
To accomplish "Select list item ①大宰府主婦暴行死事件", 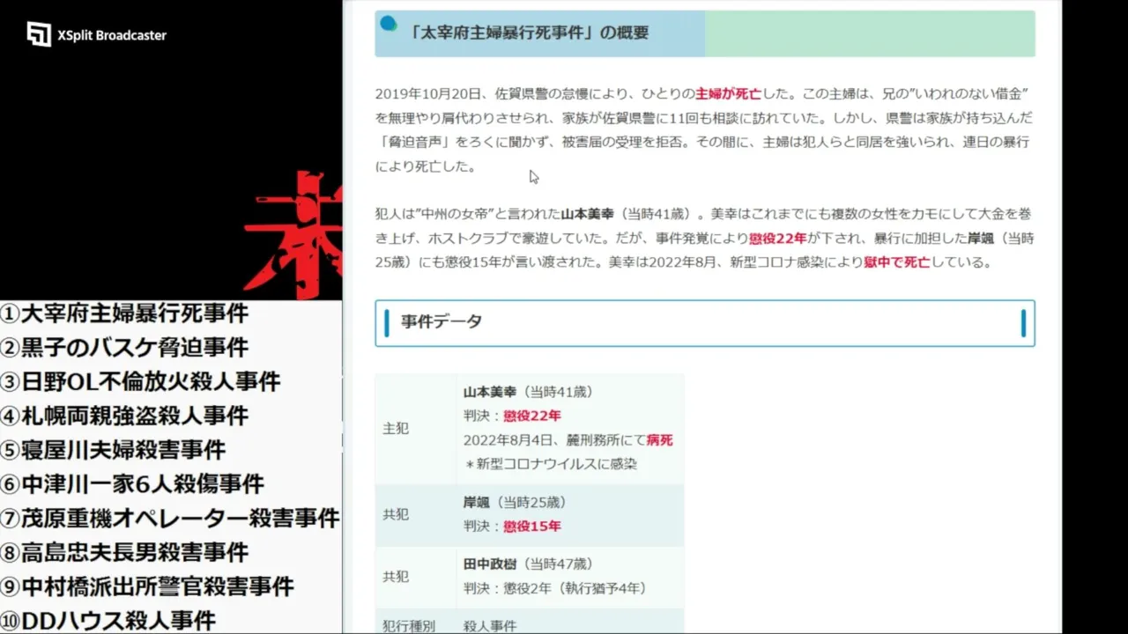I will click(x=125, y=313).
